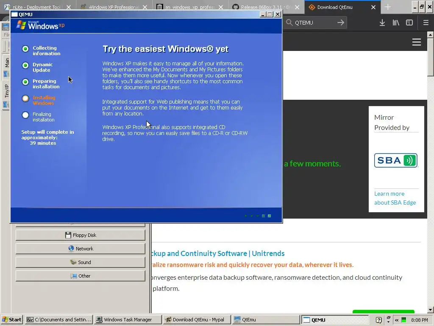This screenshot has width=434, height=326.
Task: Click the Preparing installation step indicator
Action: coord(25,82)
